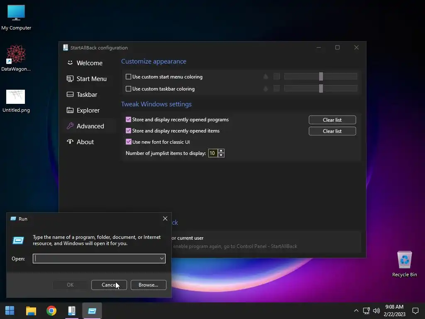Select the Start Menu sidebar icon

pyautogui.click(x=70, y=79)
